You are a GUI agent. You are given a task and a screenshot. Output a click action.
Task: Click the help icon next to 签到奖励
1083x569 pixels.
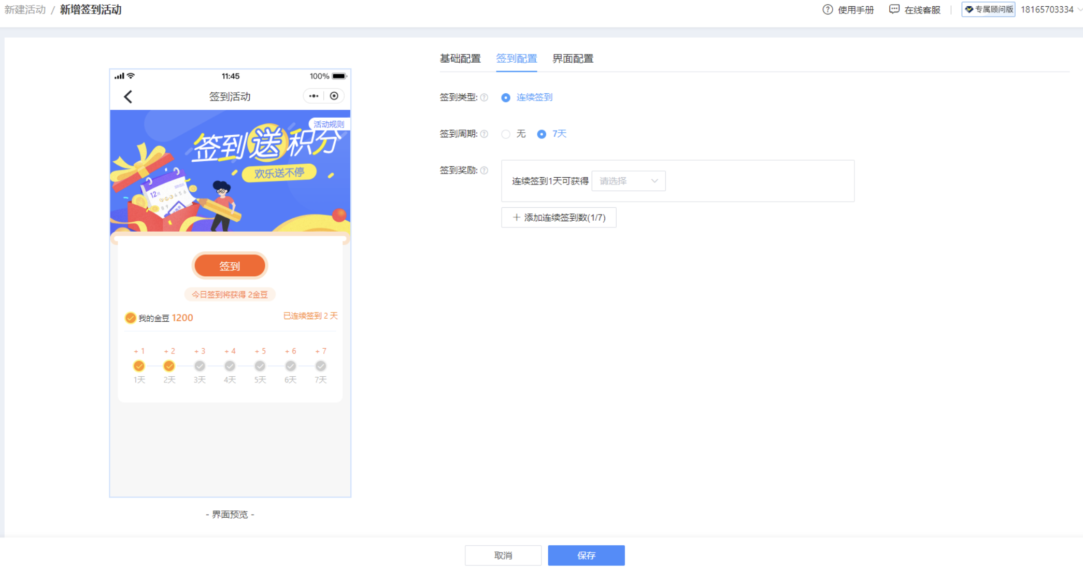click(484, 170)
